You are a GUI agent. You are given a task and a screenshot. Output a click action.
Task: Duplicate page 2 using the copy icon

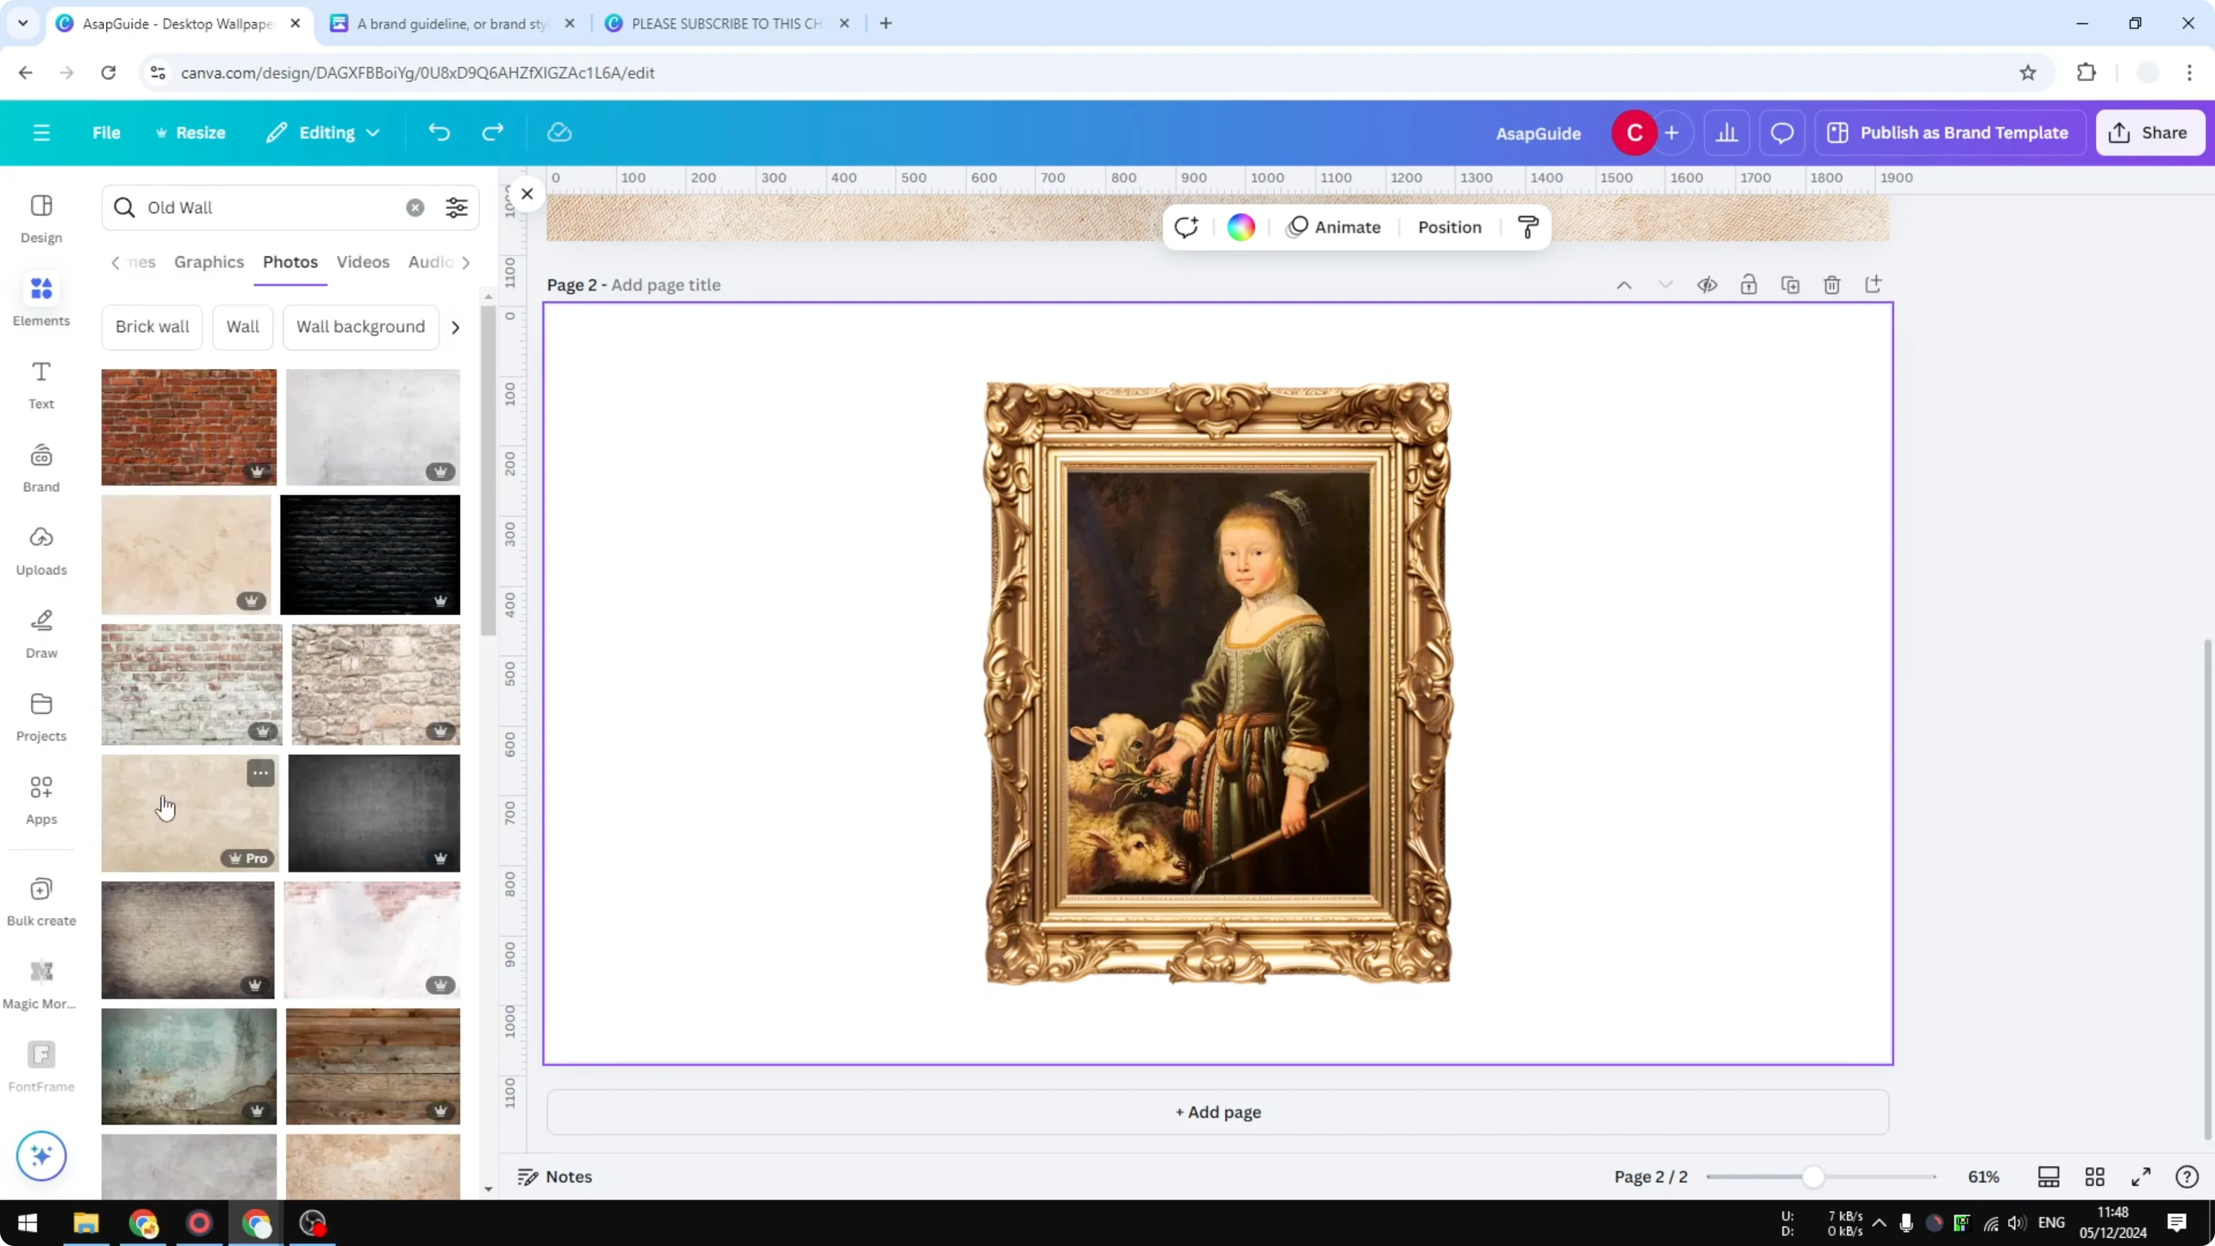pyautogui.click(x=1790, y=285)
